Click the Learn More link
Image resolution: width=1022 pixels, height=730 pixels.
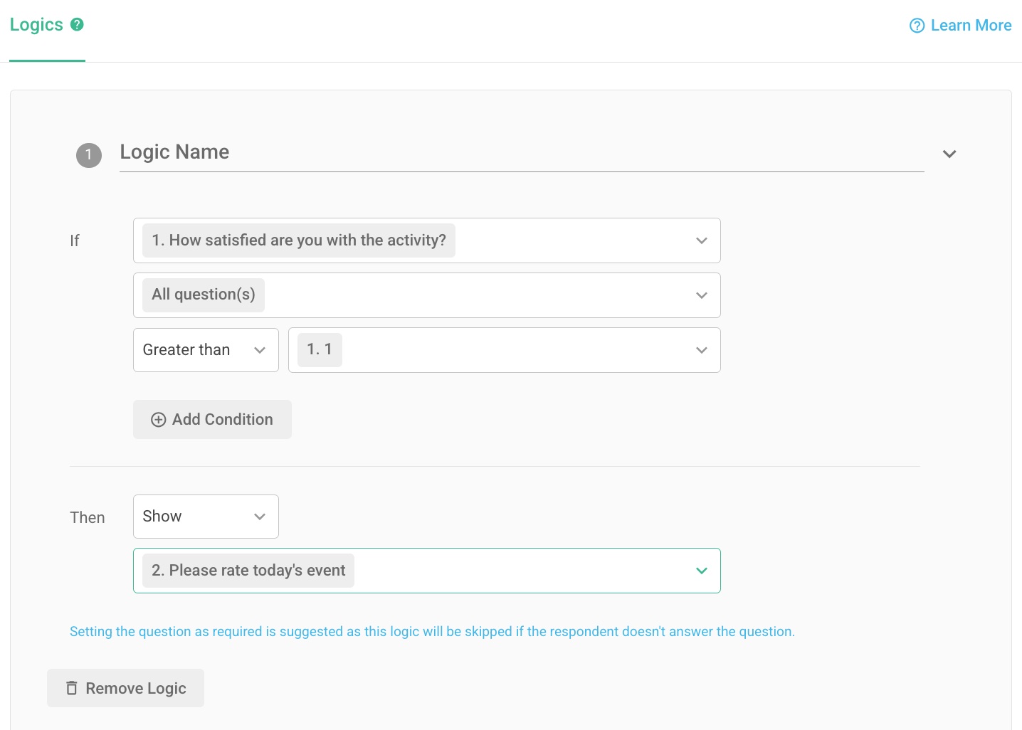[x=971, y=25]
